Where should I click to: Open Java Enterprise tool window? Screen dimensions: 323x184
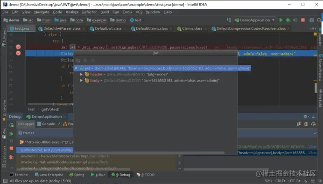[x=49, y=175]
